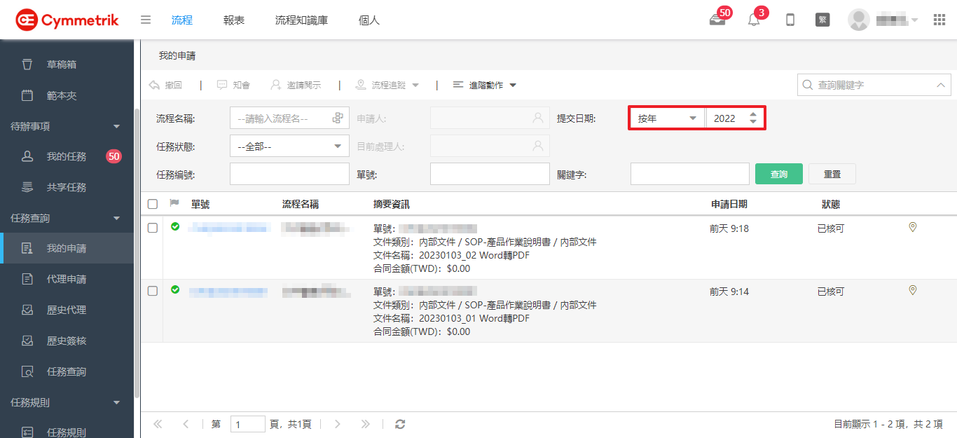Check the row for 20230103_02 Word轉PDF
The height and width of the screenshot is (438, 957).
(x=153, y=228)
